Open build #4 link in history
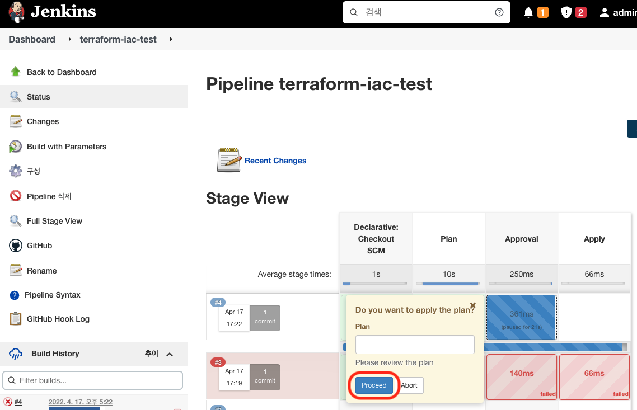Viewport: 637px width, 410px height. 18,402
